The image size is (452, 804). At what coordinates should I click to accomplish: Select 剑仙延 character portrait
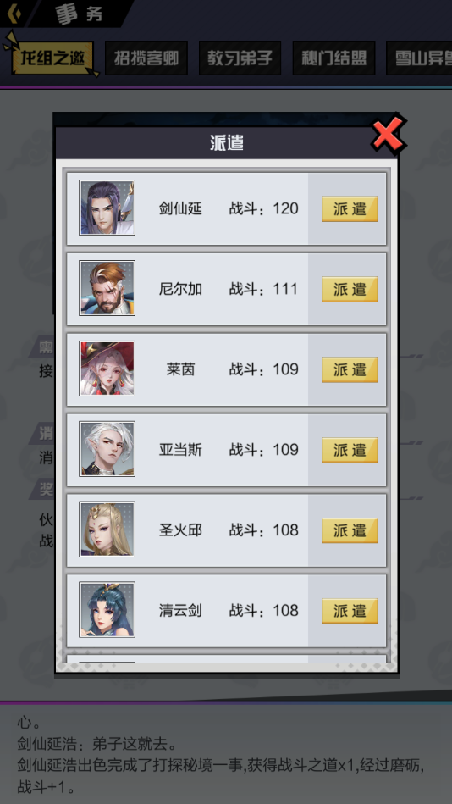tap(107, 208)
